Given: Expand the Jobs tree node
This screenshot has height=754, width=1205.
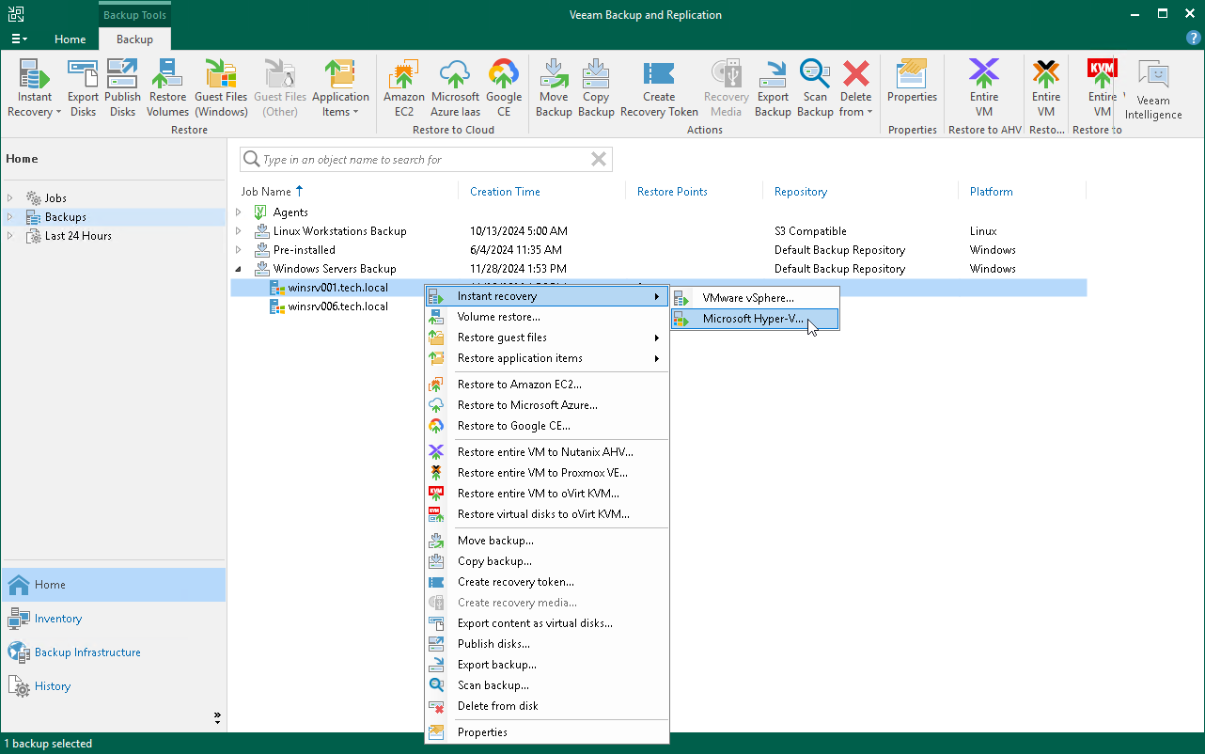Looking at the screenshot, I should pos(10,197).
